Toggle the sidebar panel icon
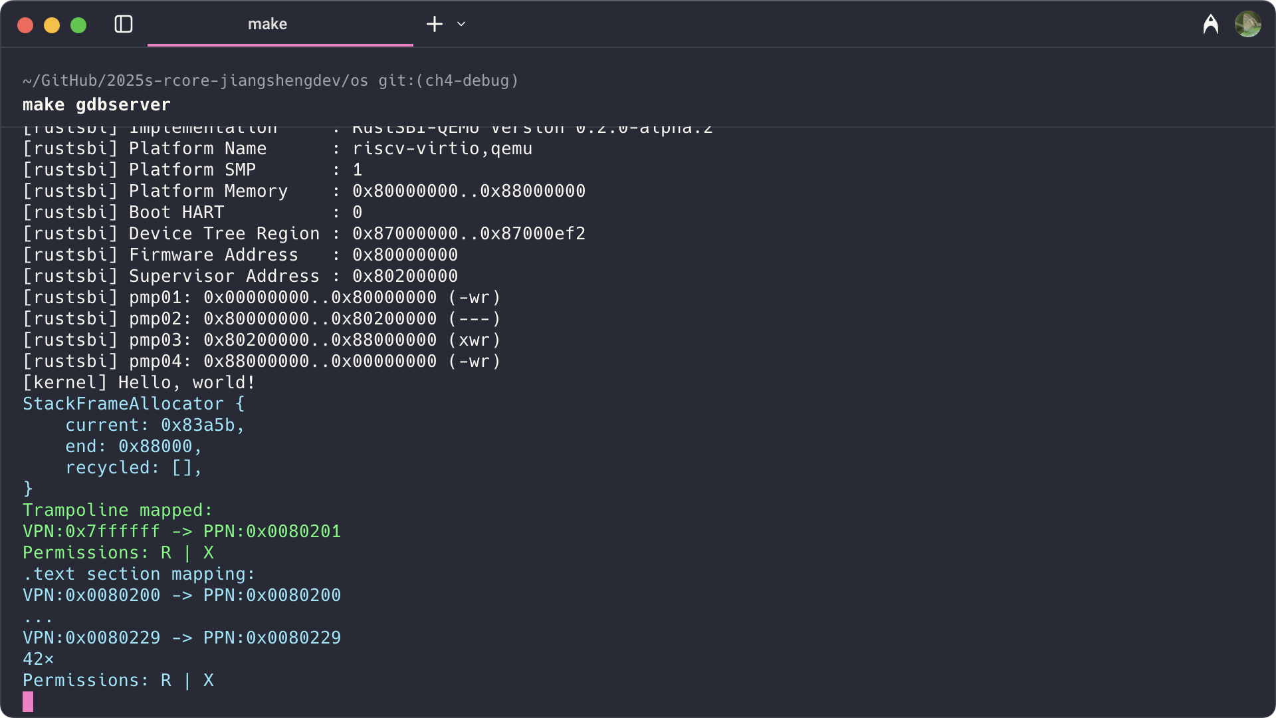Screen dimensions: 1276x718 124,25
